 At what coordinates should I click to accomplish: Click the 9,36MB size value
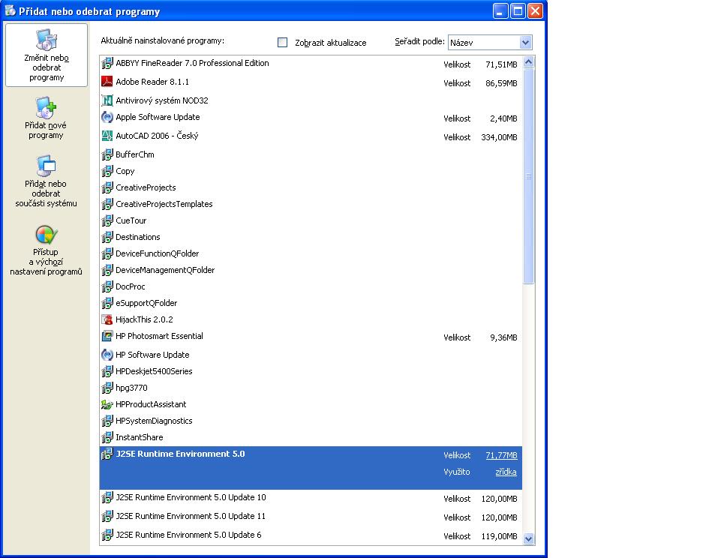503,337
